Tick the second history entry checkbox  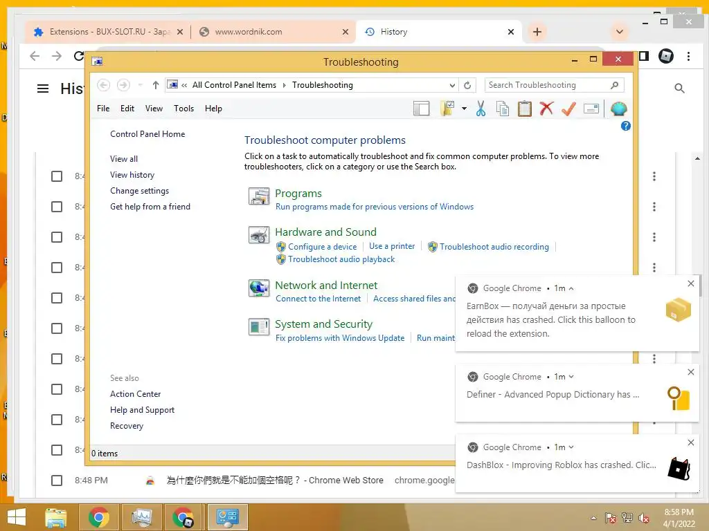coord(57,207)
